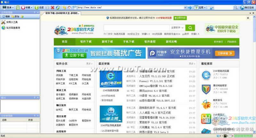
Task: Open the 收藏 favorites dropdown
Action: [x=27, y=7]
